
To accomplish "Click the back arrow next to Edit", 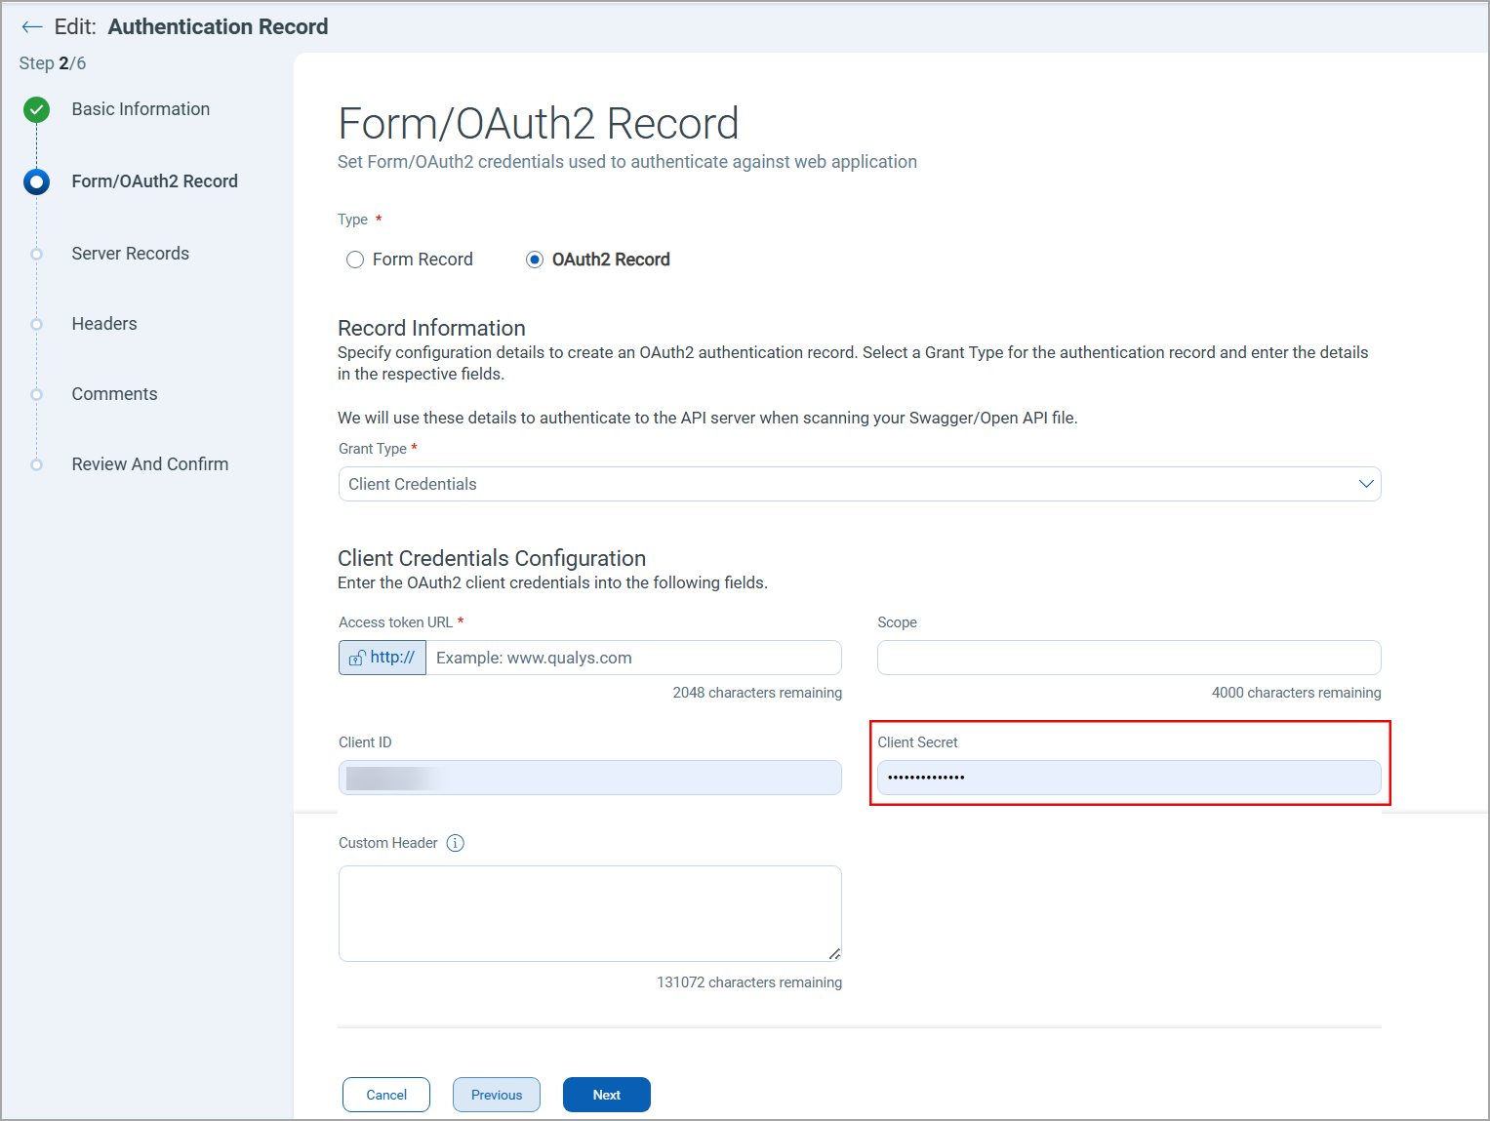I will click(32, 27).
